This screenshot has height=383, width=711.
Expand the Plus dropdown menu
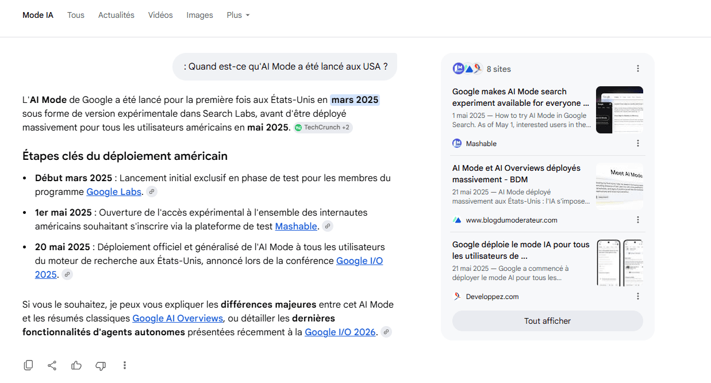(238, 16)
